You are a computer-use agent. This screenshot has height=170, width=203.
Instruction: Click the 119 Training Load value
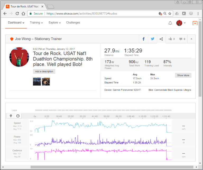147,62
